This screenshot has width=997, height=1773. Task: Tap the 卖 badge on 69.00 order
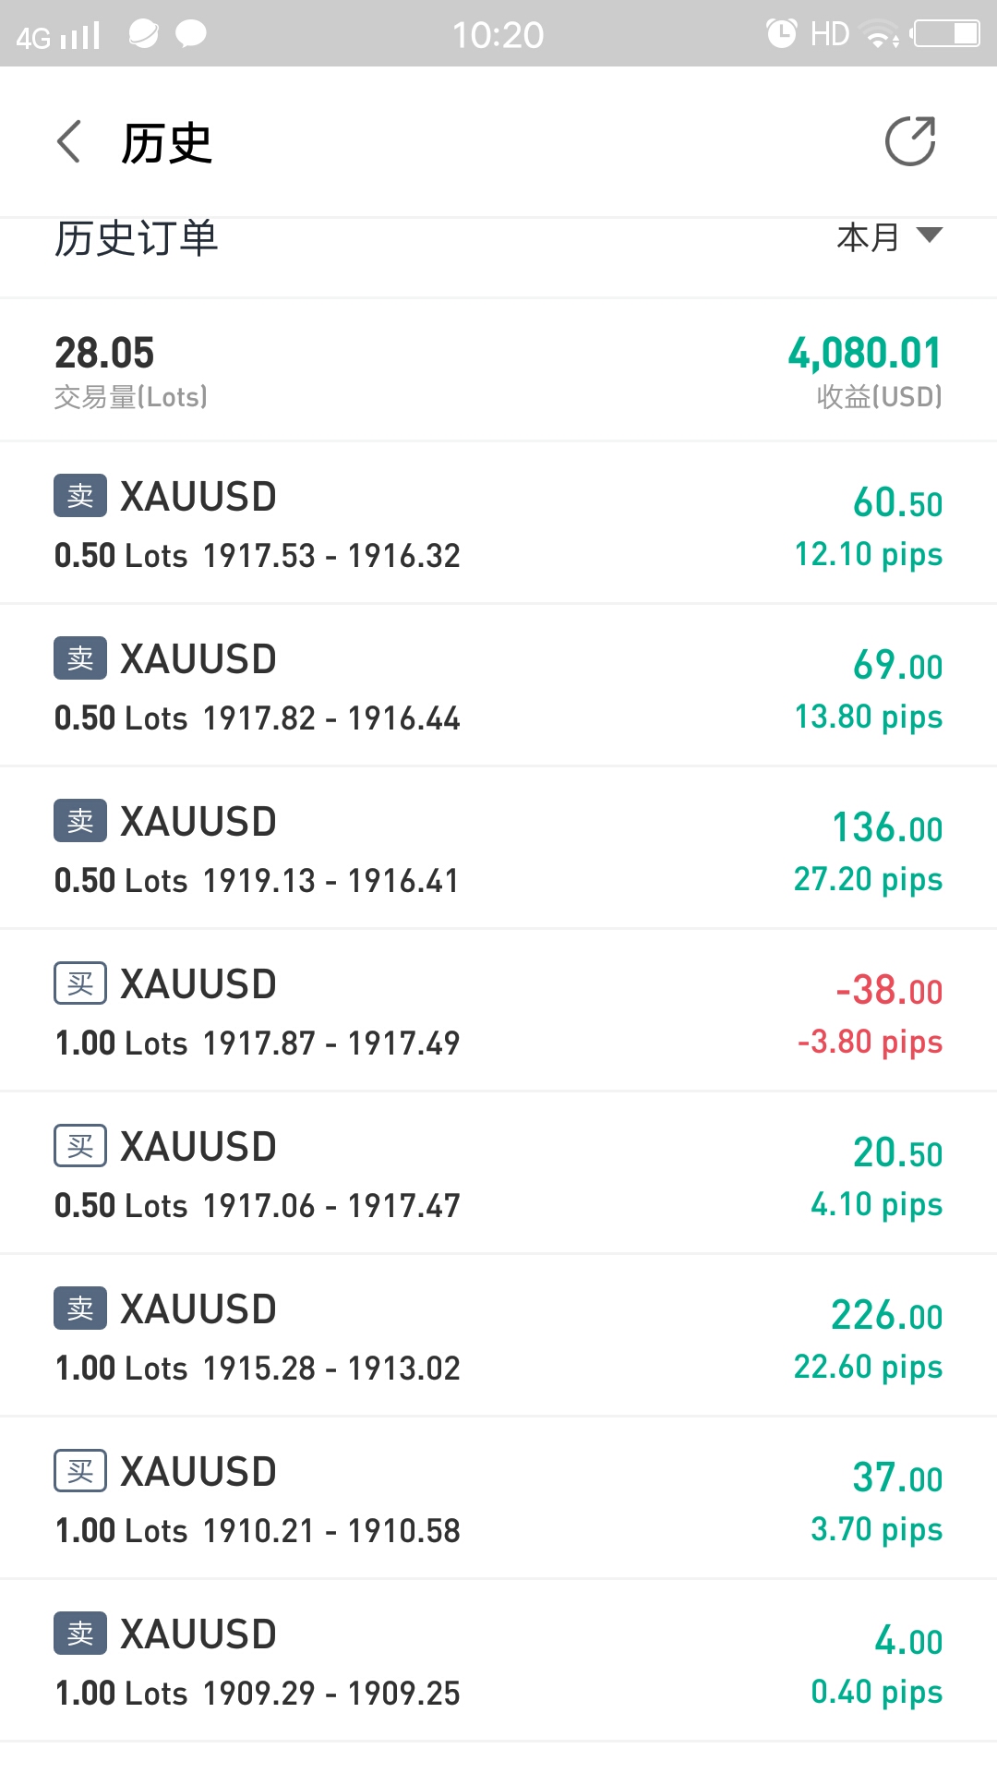pyautogui.click(x=80, y=658)
